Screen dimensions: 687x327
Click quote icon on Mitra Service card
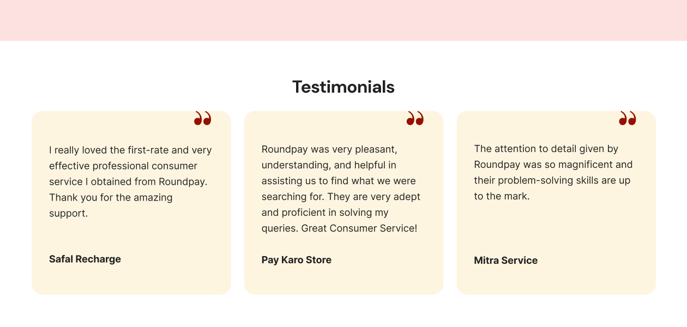627,118
